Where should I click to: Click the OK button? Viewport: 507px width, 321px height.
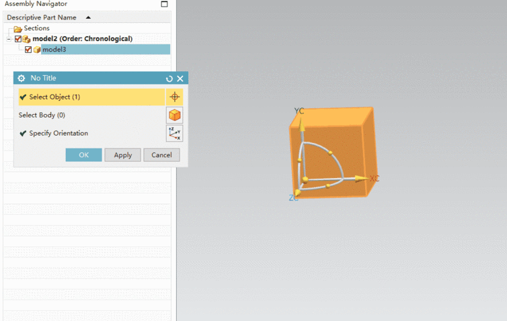click(x=84, y=155)
